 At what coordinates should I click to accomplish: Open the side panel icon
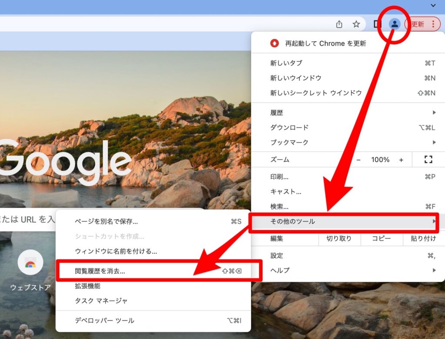tap(377, 24)
